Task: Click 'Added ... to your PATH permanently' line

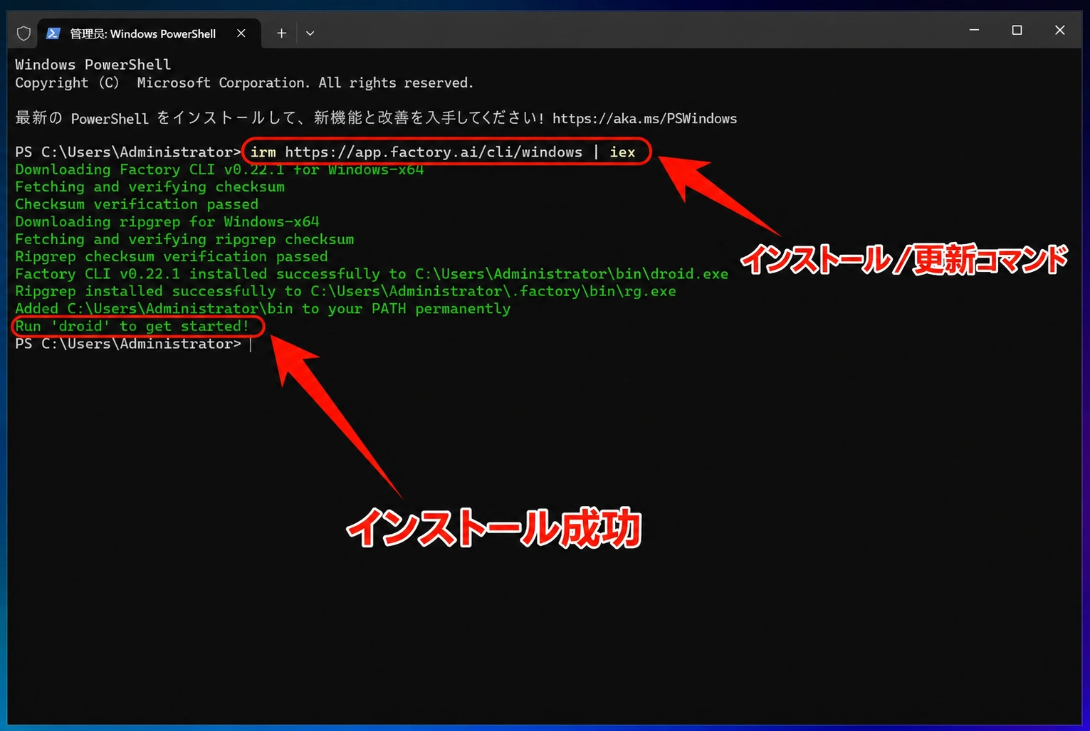Action: pos(263,309)
